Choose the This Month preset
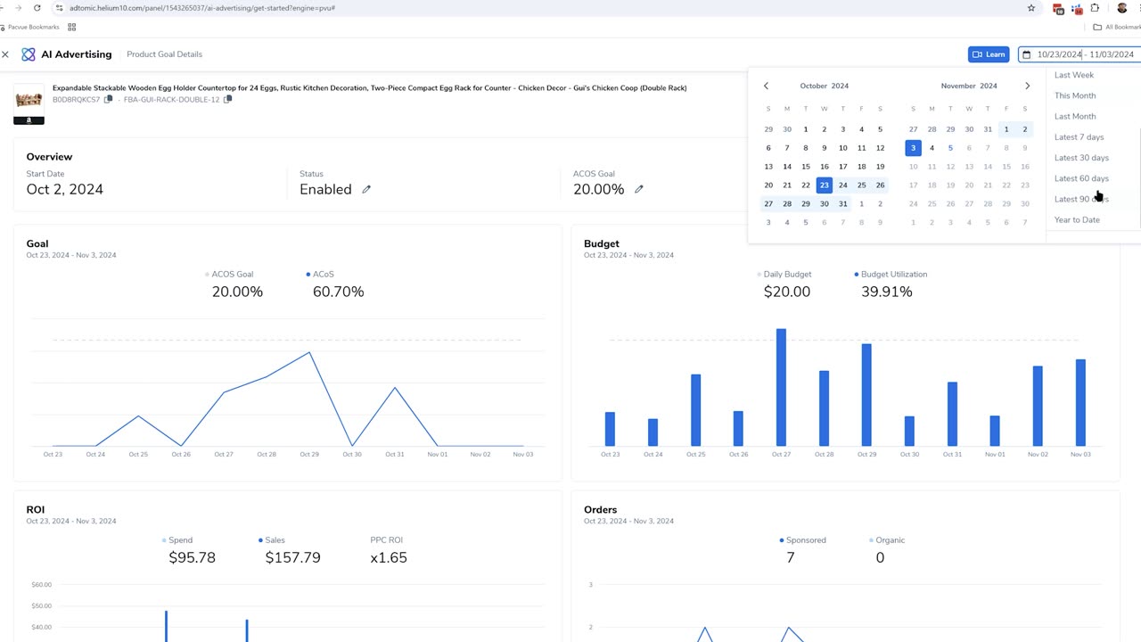 click(1075, 95)
